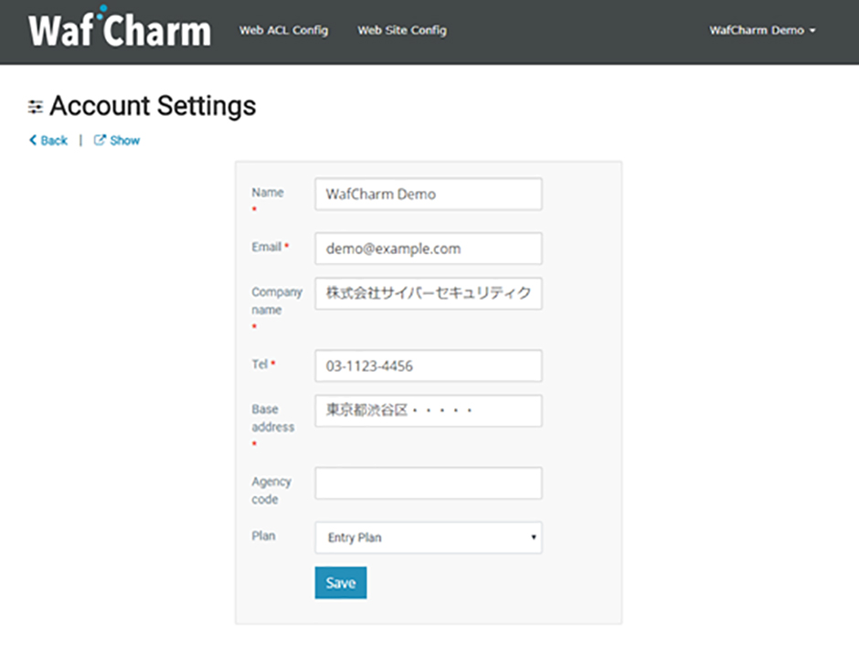Screen dimensions: 859x664
Task: Click the Email field with demo@example.com
Action: [428, 248]
